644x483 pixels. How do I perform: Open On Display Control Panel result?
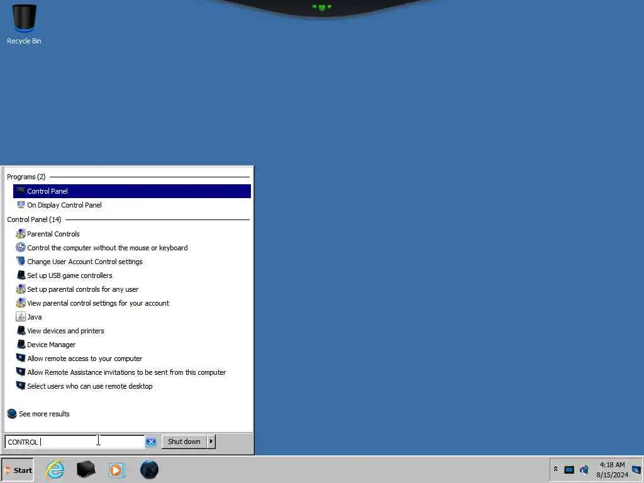(132, 205)
